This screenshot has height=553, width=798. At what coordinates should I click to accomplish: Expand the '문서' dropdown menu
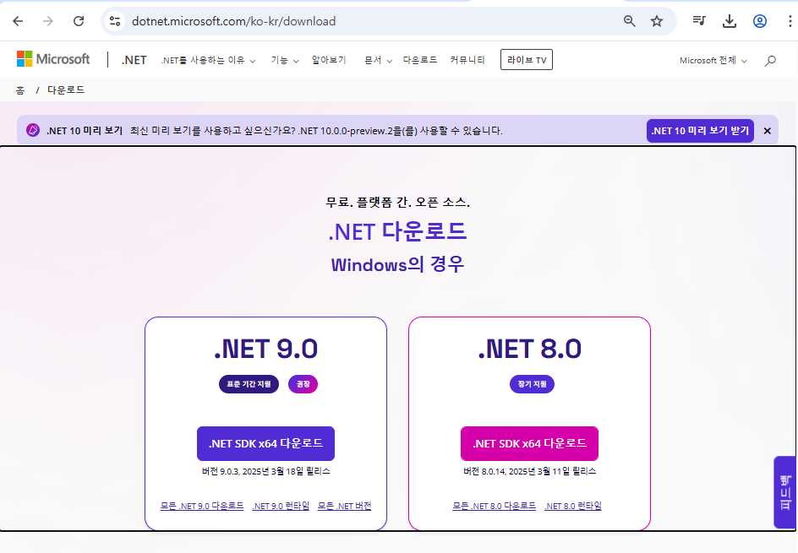(x=378, y=61)
